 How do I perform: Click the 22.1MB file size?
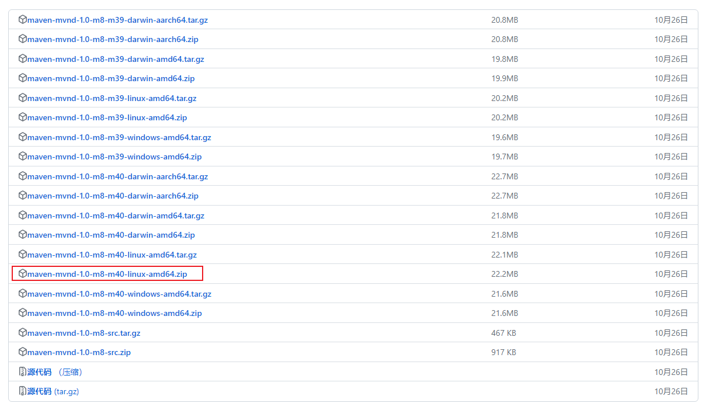coord(505,255)
